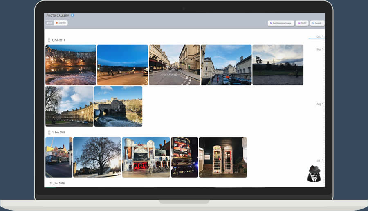Jump to Oct on the timeline

click(x=319, y=37)
